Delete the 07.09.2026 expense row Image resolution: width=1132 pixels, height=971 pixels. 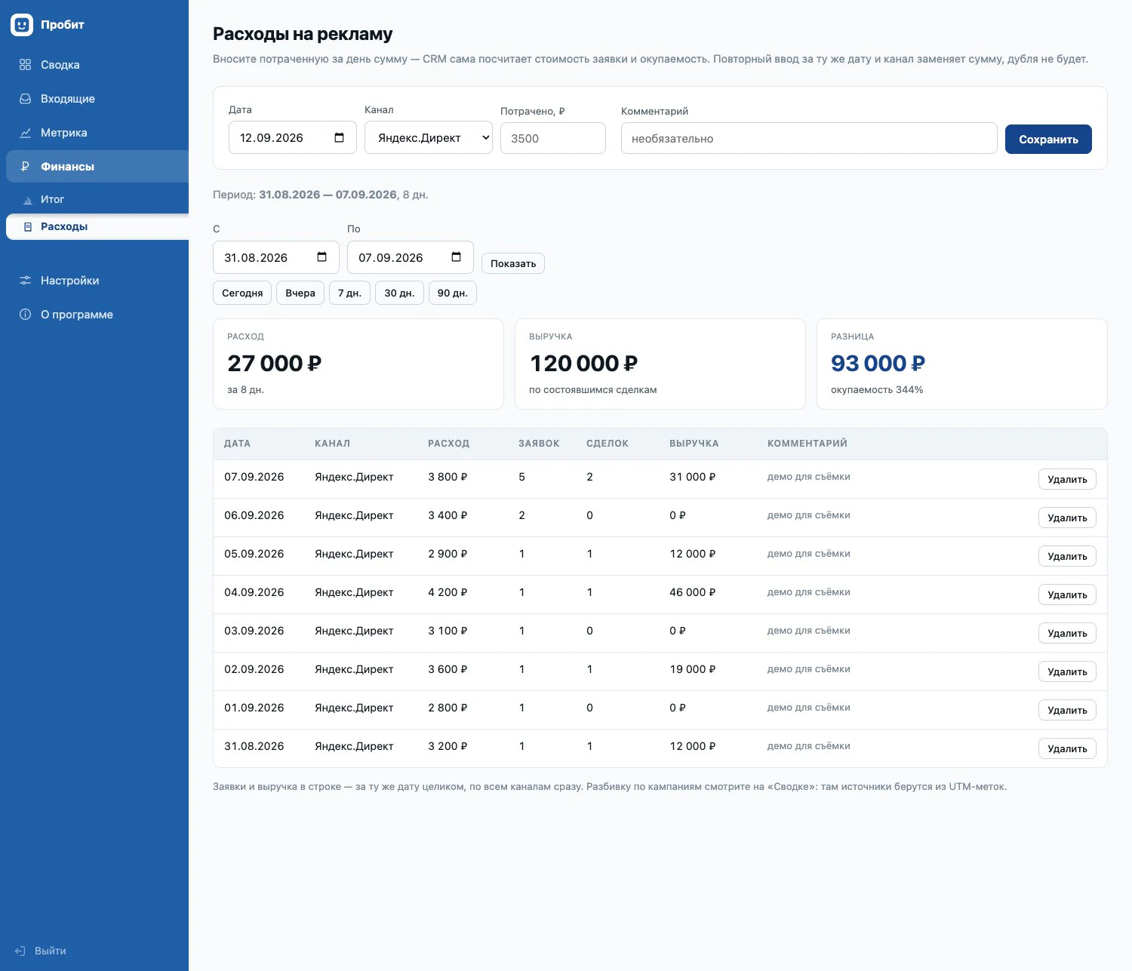point(1067,479)
